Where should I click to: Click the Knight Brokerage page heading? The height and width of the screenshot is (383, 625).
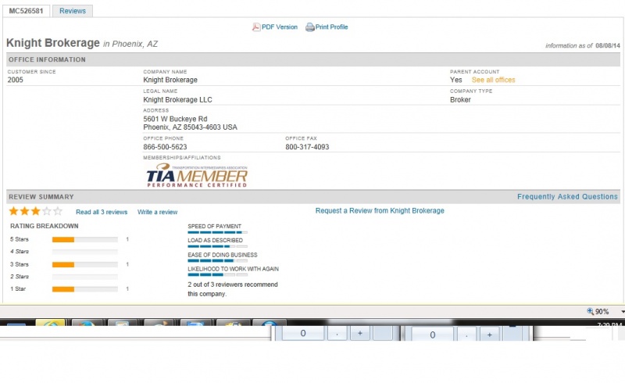[x=53, y=43]
